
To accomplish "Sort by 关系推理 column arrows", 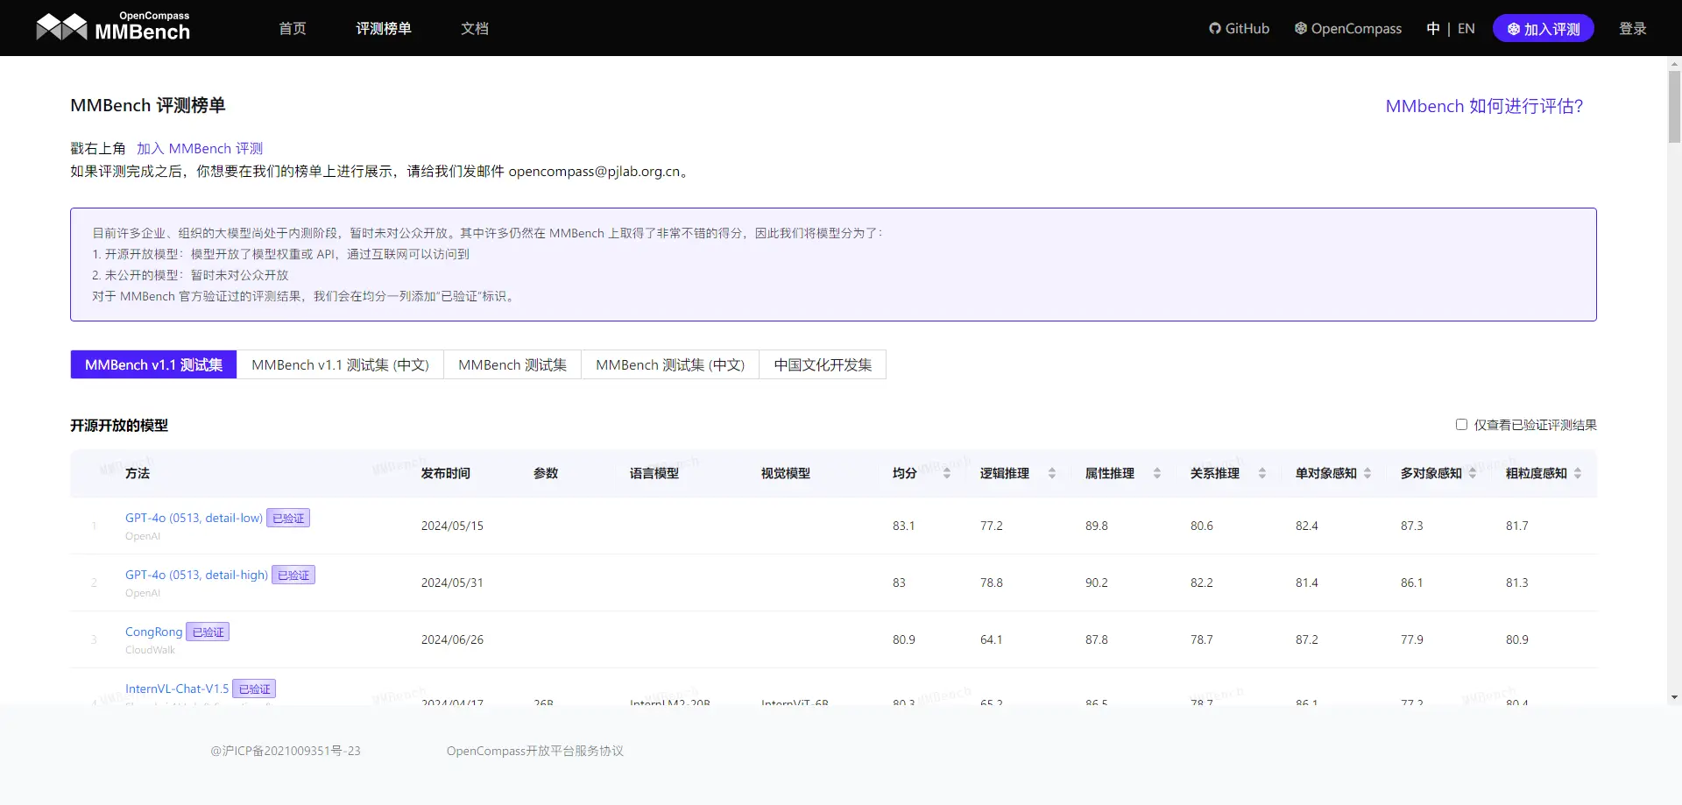I will (1262, 473).
